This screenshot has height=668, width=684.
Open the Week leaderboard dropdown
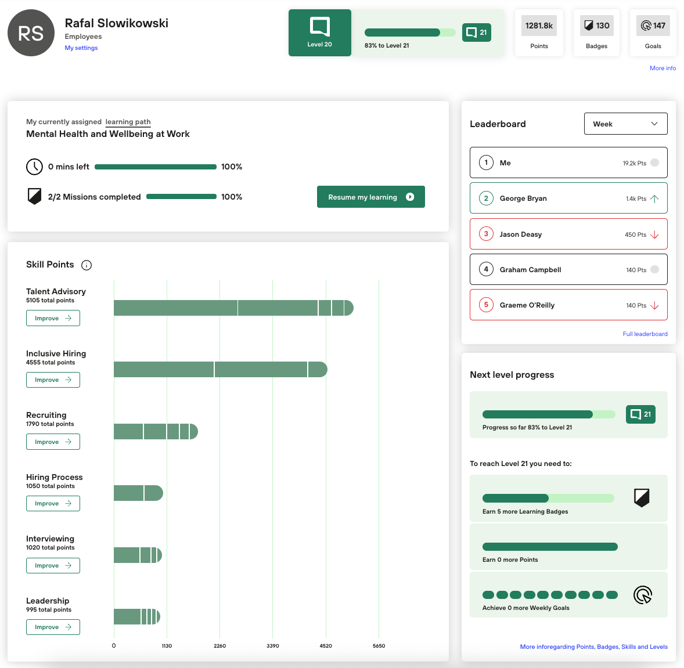[x=625, y=124]
